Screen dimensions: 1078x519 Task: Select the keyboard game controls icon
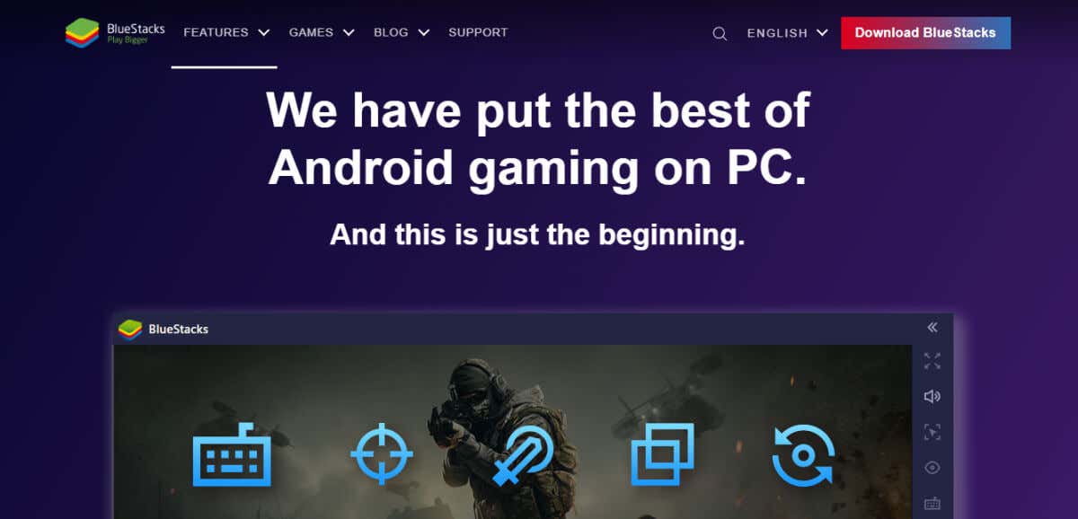232,454
